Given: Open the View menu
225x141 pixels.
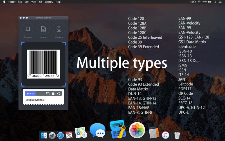Looking at the screenshot, I should pos(34,2).
